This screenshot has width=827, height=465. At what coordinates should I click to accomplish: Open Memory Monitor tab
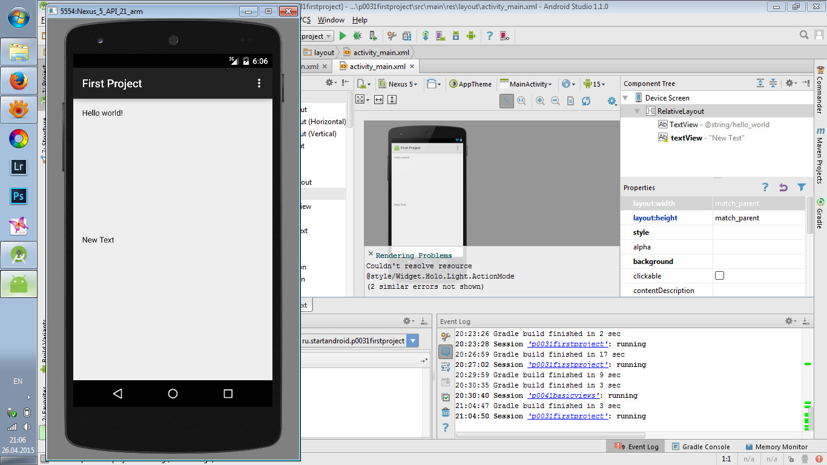point(776,447)
